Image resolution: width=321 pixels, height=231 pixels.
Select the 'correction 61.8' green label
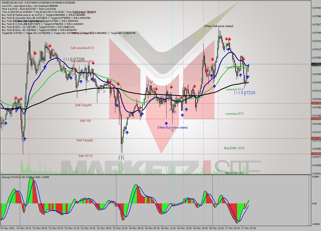pyautogui.click(x=234, y=89)
